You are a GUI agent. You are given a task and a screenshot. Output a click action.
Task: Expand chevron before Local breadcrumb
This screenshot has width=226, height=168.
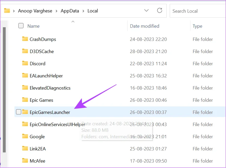coord(83,11)
